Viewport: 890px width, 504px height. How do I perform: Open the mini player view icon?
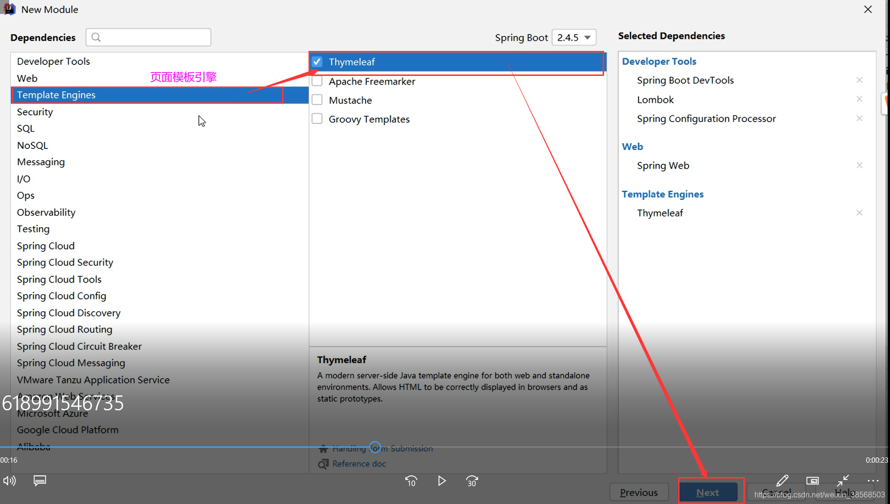tap(812, 480)
